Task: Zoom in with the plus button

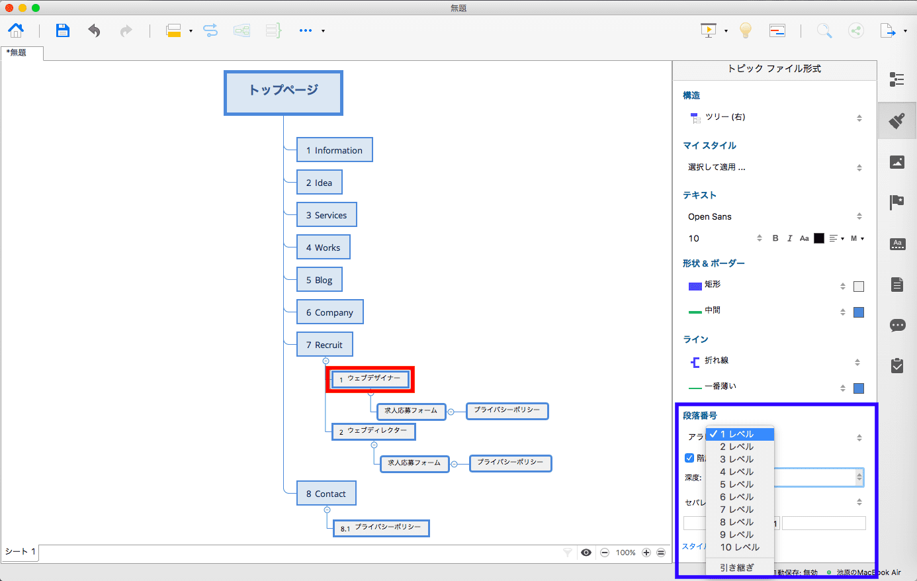Action: point(646,553)
